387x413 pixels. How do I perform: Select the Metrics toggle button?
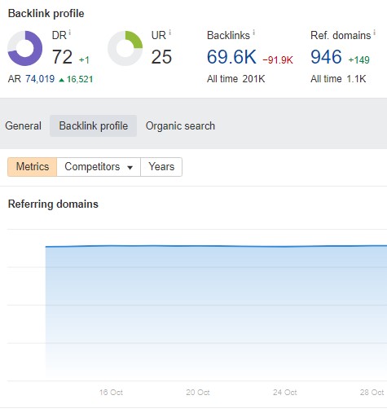tap(33, 167)
